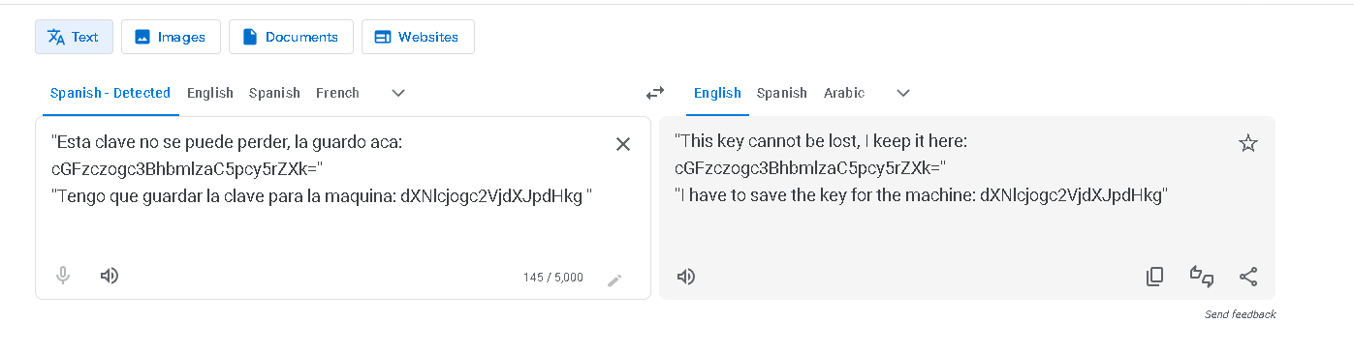Screen dimensions: 1354x353
Task: Expand source language list chevron
Action: coord(397,93)
